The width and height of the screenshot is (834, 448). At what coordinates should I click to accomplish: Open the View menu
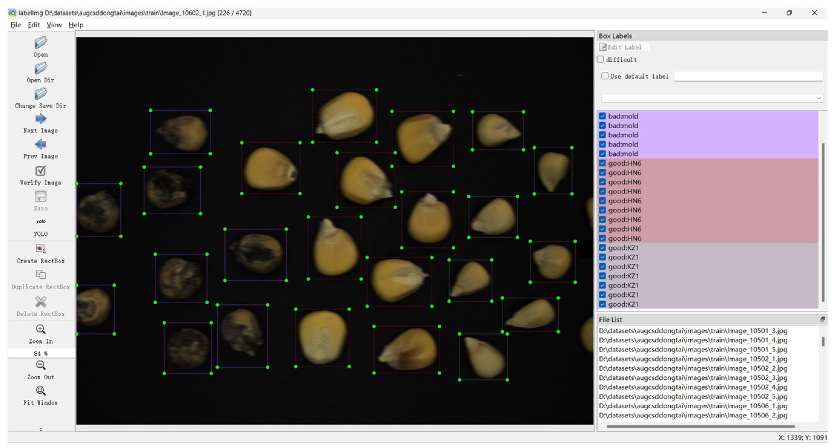54,25
